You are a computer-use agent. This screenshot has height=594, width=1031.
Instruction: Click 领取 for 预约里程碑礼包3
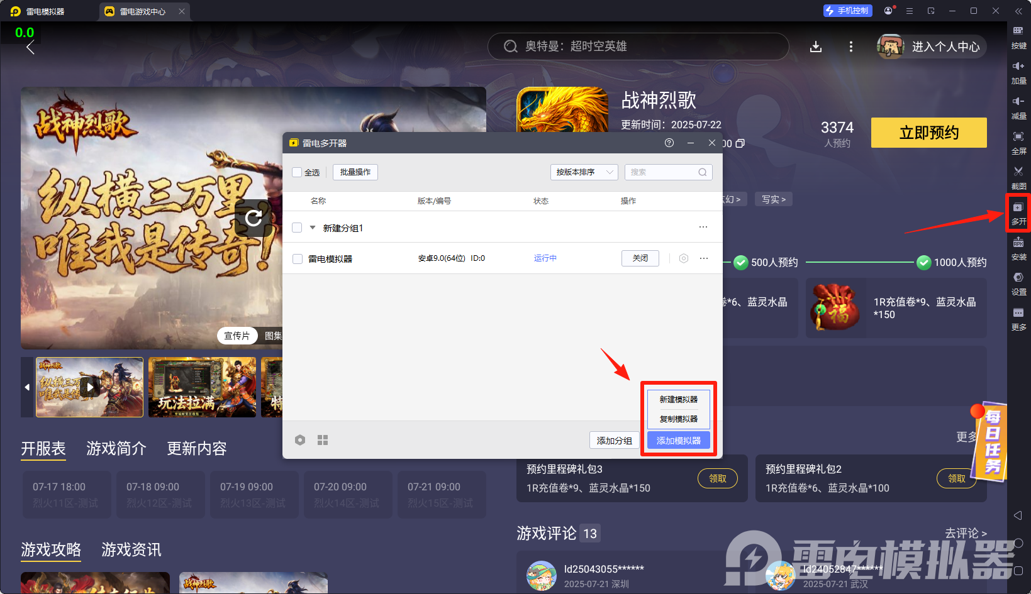tap(717, 478)
